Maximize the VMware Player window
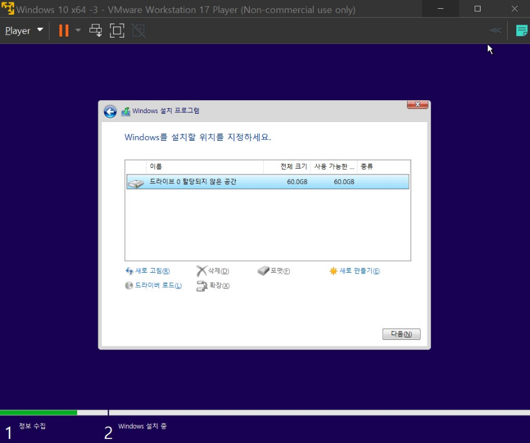530x443 pixels. point(477,9)
